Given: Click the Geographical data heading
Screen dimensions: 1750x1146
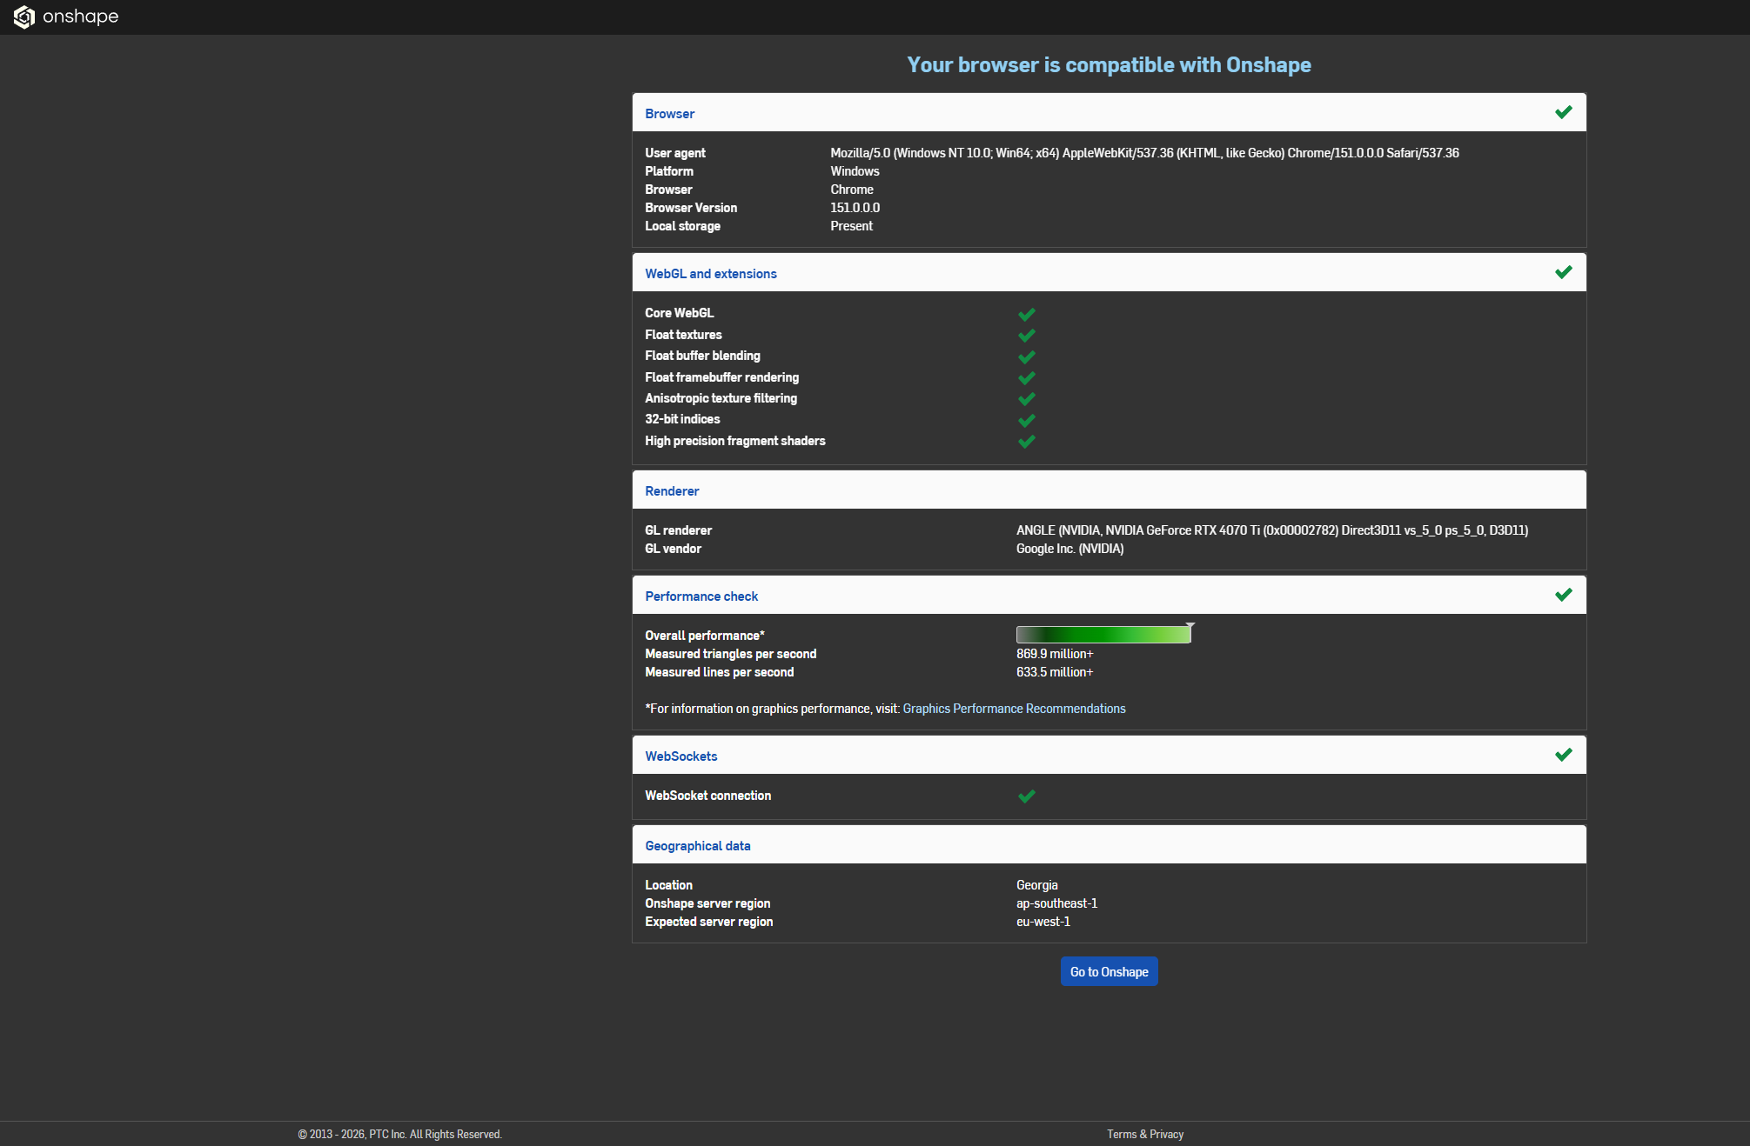Looking at the screenshot, I should [698, 846].
